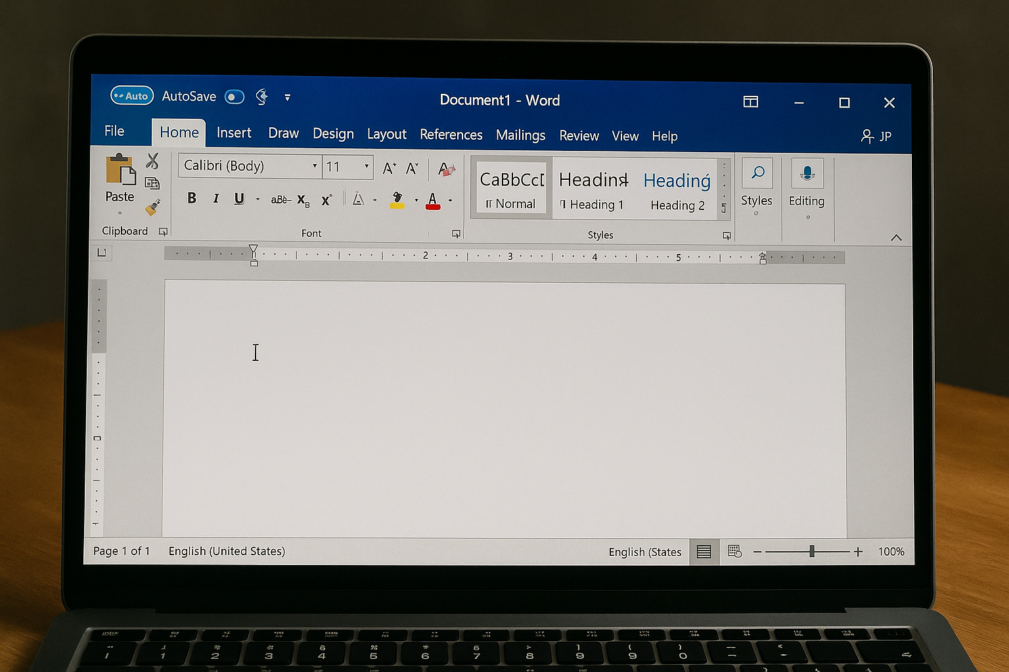Viewport: 1009px width, 672px height.
Task: Apply the Normal style
Action: point(511,187)
